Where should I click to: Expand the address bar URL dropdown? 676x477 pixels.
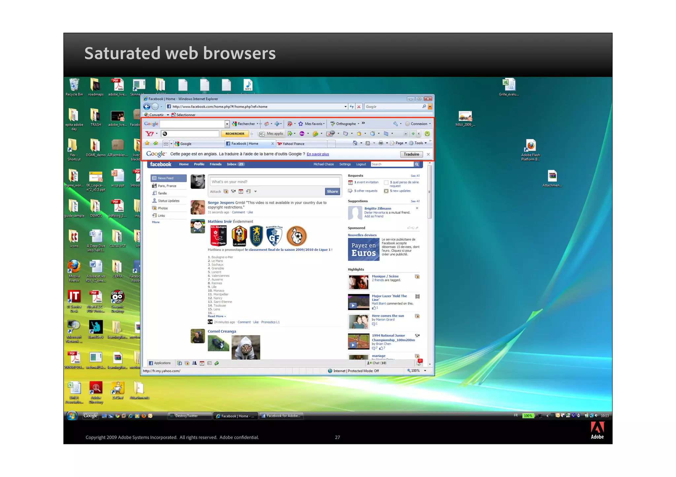click(345, 106)
